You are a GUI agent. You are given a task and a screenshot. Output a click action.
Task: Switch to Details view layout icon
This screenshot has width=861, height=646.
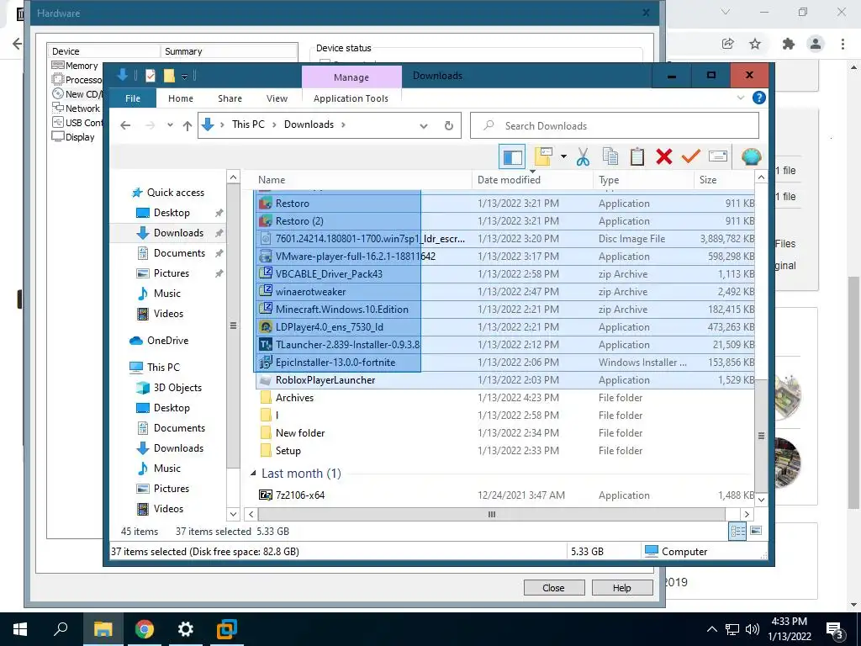[x=737, y=531]
